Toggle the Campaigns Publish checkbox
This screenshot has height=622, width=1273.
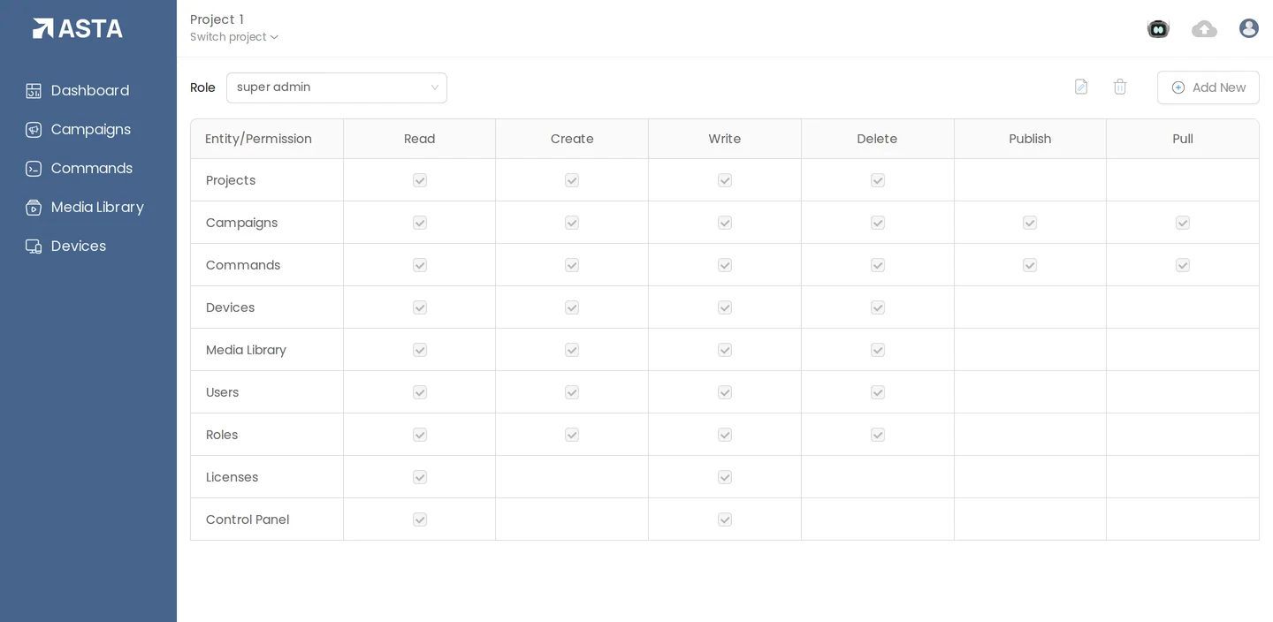click(1030, 223)
